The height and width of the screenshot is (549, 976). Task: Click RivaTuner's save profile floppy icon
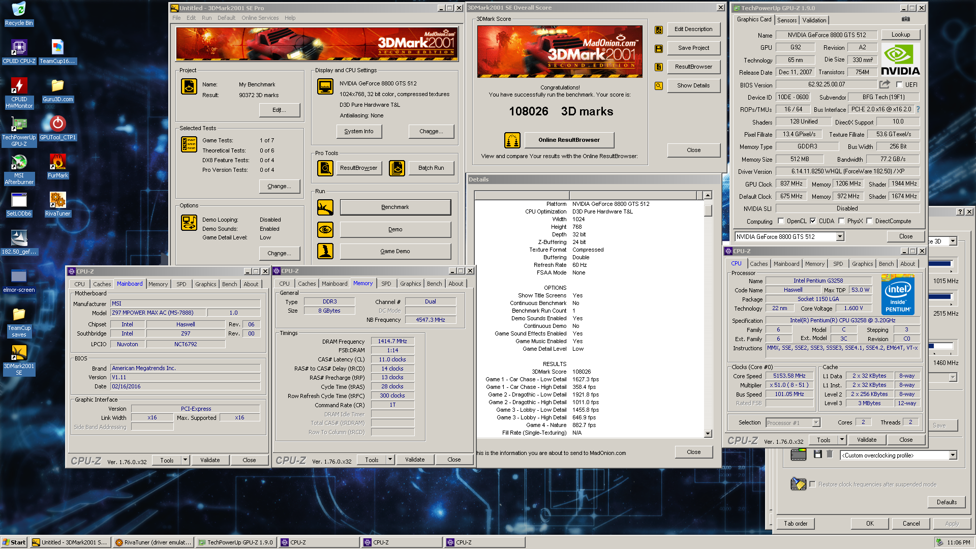tap(818, 454)
